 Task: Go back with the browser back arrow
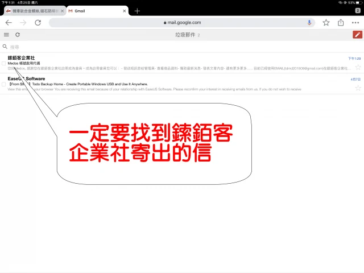click(x=9, y=23)
